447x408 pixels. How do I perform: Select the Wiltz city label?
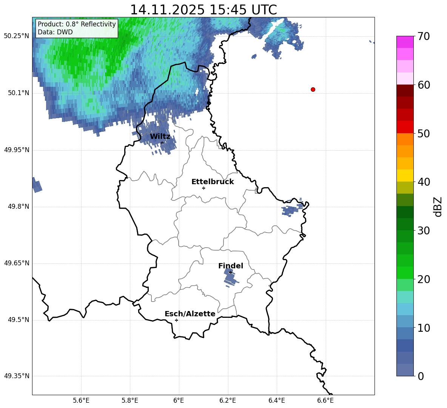[160, 137]
